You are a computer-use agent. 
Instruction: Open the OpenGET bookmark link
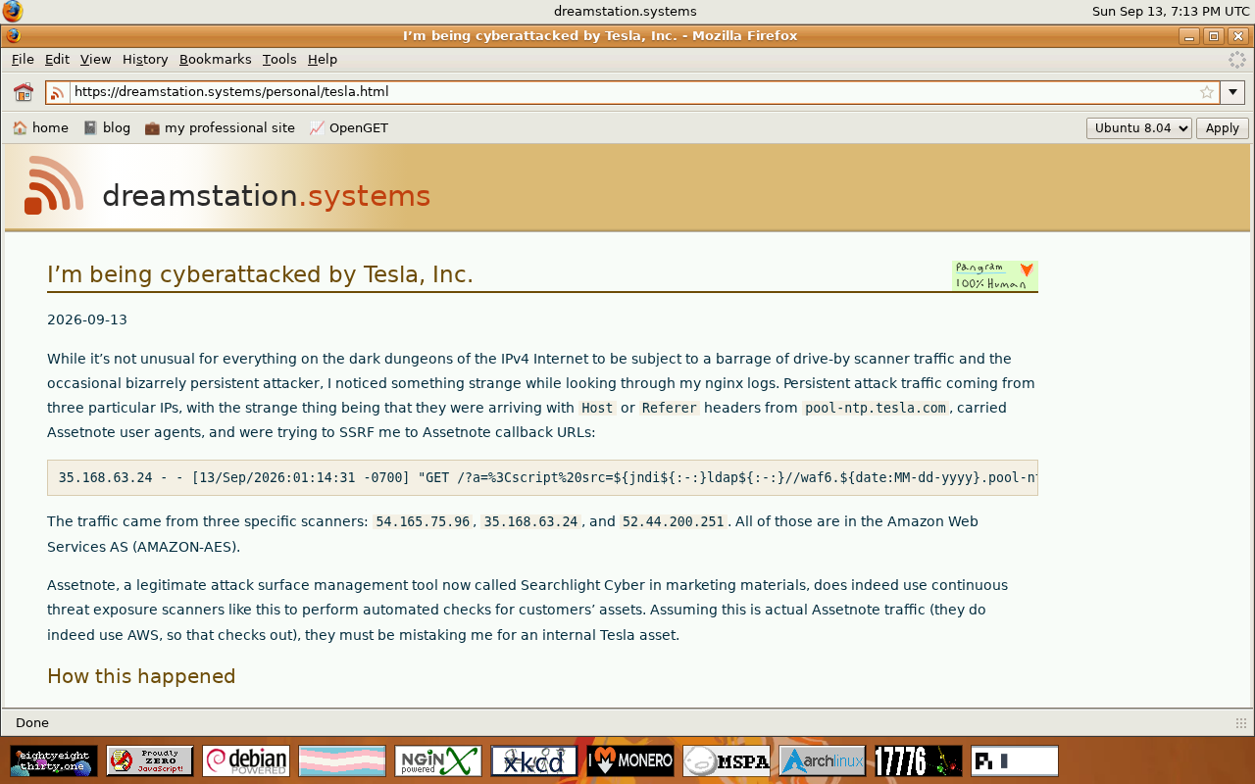[x=349, y=128]
